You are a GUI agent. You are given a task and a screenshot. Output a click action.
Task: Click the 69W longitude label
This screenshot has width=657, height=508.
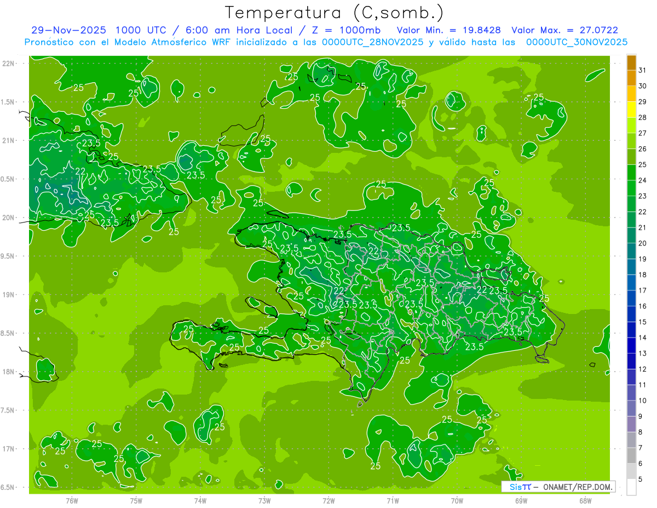(521, 500)
